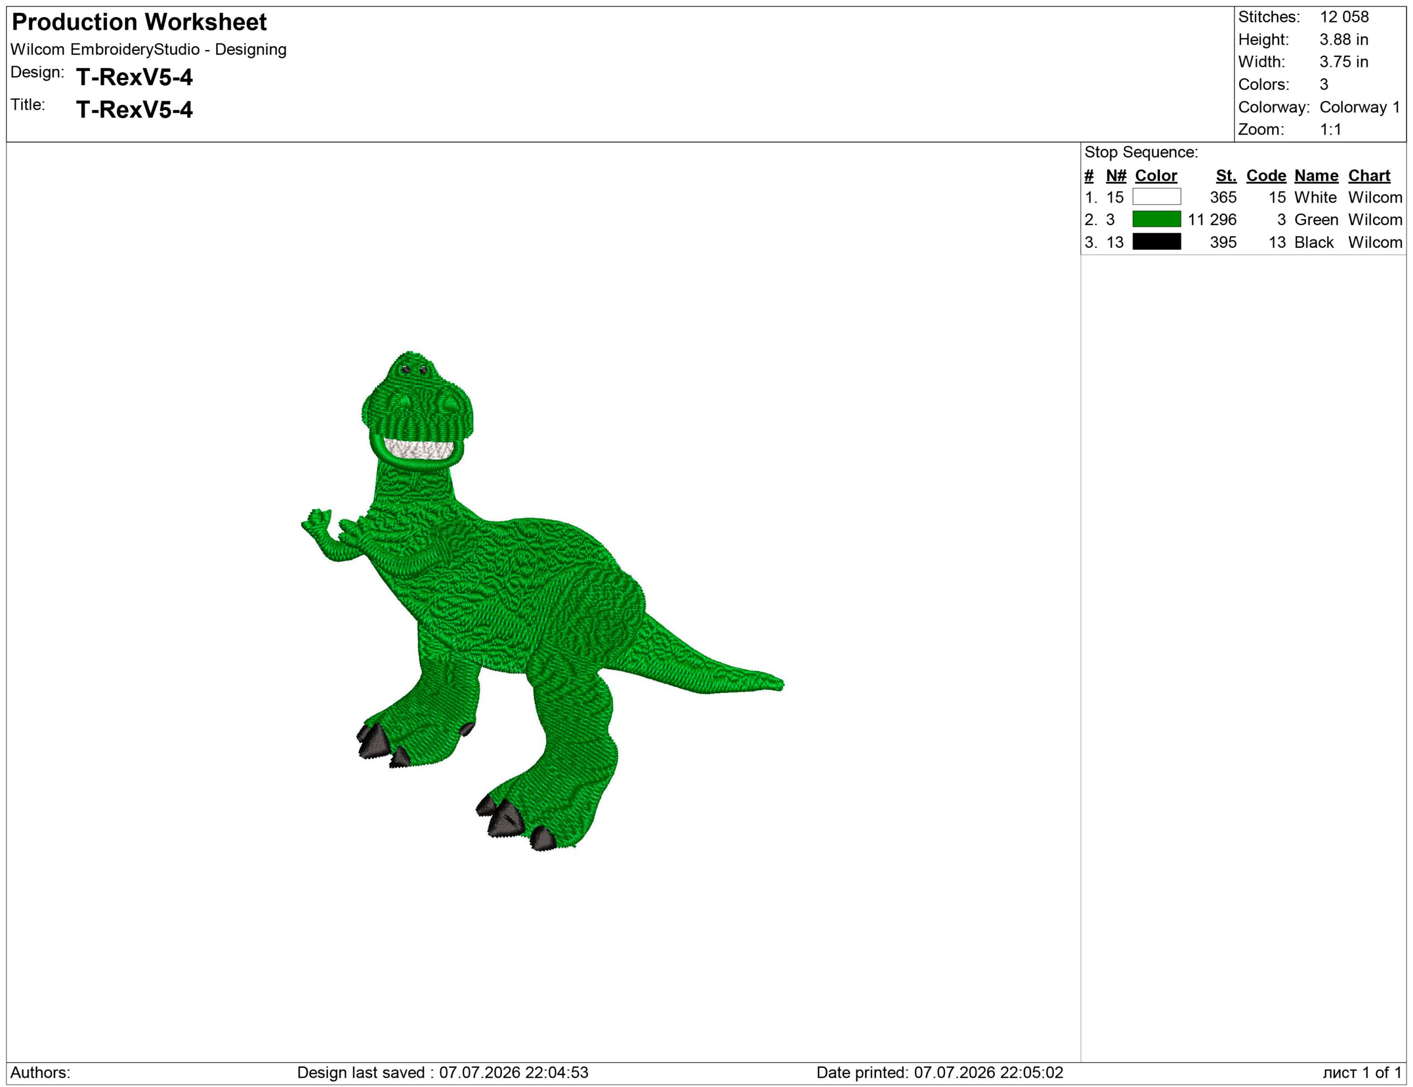Click the green color swatch in stop sequence
1413x1087 pixels.
coord(1156,219)
